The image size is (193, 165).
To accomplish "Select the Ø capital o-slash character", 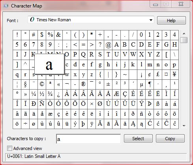I will coord(100,104).
